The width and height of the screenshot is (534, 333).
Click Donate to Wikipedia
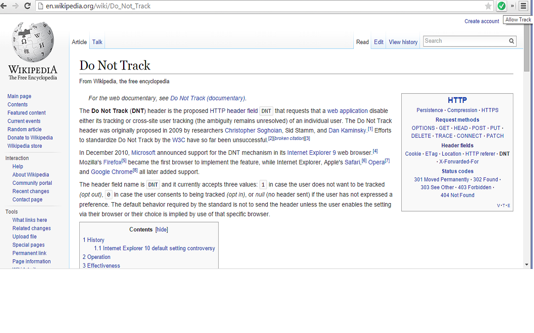[x=30, y=138]
